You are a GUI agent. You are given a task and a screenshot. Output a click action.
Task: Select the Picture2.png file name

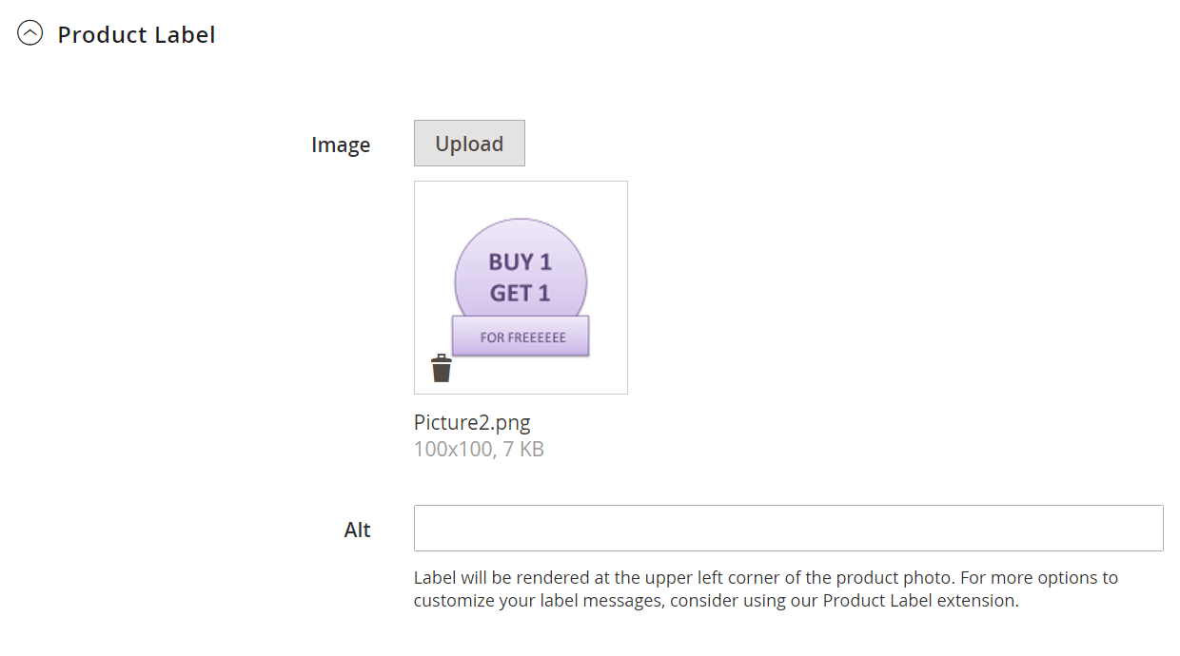coord(472,422)
